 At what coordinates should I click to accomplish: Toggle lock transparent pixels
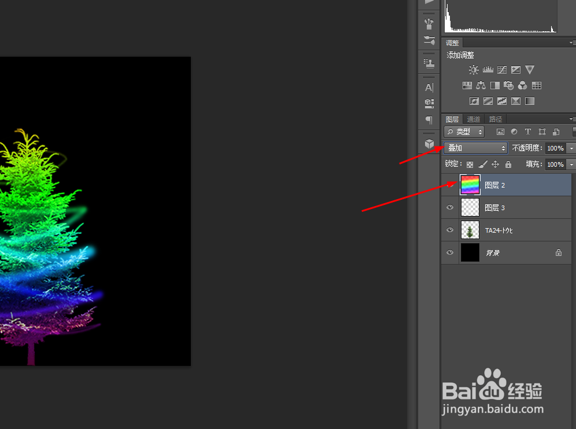(470, 164)
